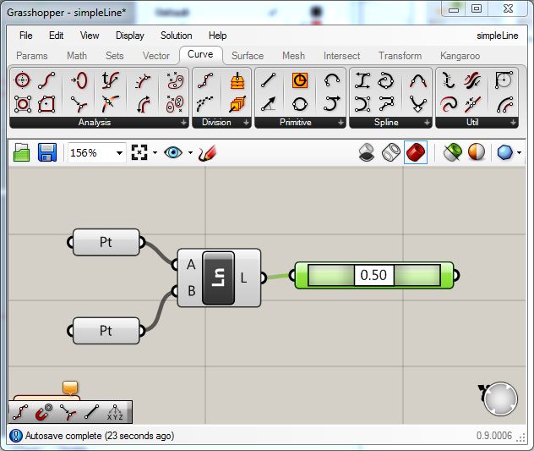
Task: Click the arrow-into-ellipse icon in Analysis
Action: click(x=79, y=80)
